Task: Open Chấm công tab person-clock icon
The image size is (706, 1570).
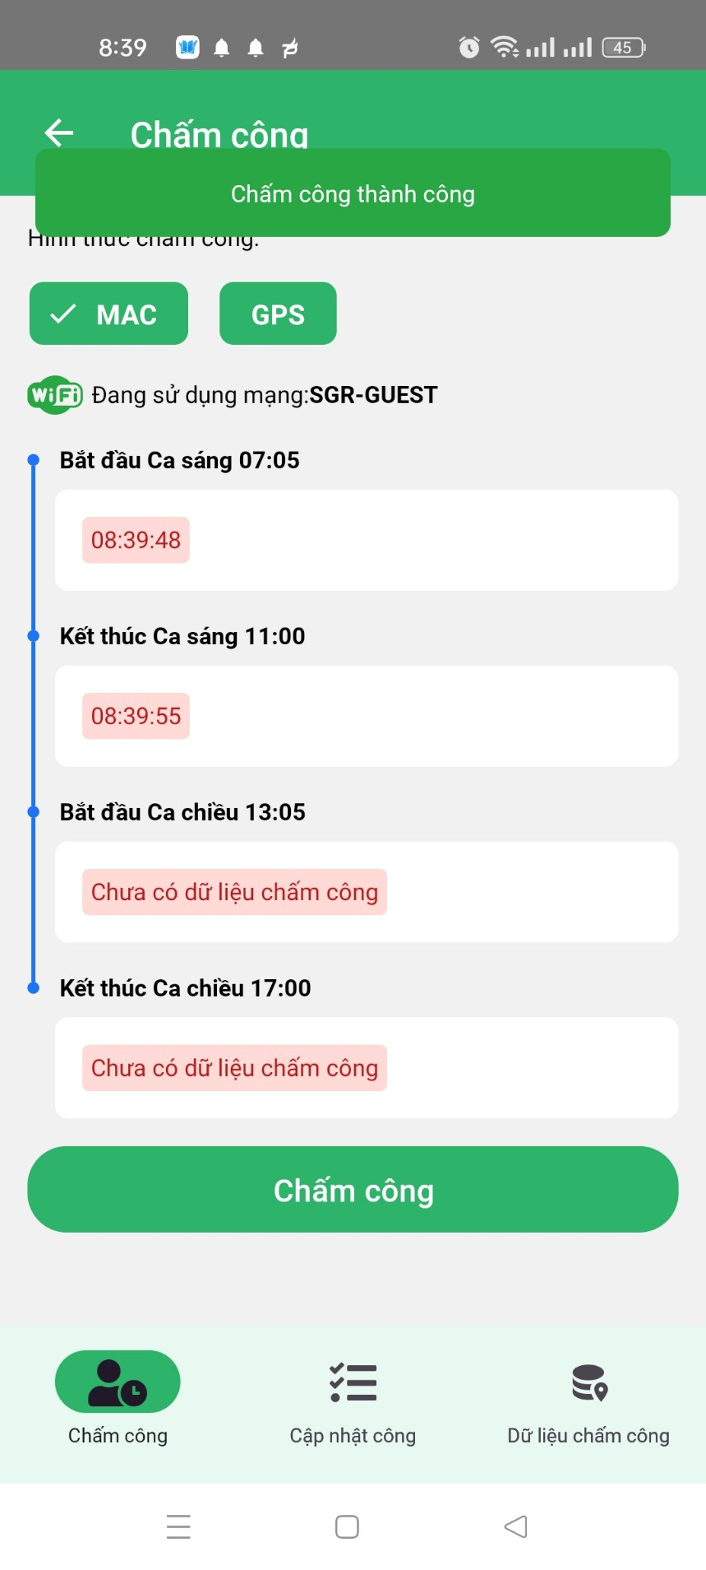Action: click(x=118, y=1382)
